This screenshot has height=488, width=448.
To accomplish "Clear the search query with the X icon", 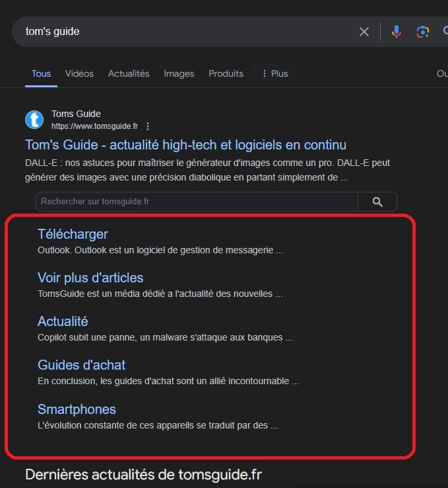I will tap(364, 32).
